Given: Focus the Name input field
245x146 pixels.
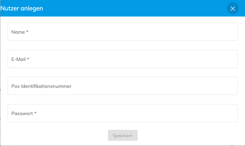Looking at the screenshot, I should (122, 32).
